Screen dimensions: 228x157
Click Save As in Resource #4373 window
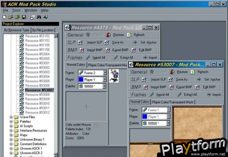point(114,42)
